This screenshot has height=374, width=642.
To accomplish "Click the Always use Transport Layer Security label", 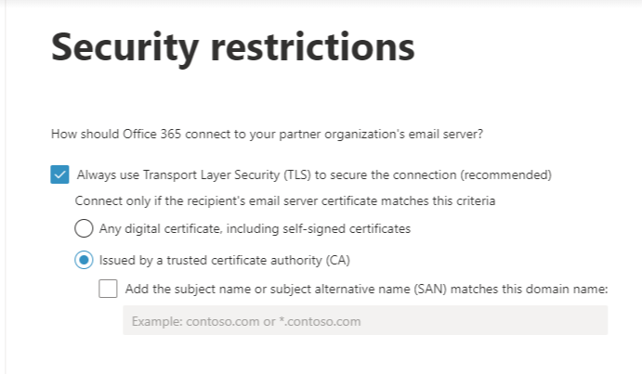I will (x=314, y=174).
